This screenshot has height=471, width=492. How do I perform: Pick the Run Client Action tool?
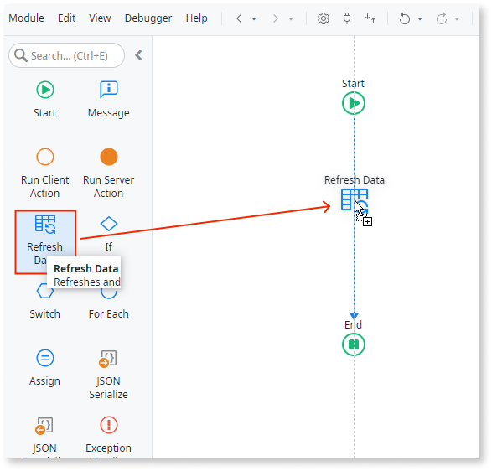point(45,173)
